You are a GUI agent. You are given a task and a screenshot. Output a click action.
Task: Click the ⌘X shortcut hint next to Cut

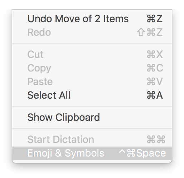(x=155, y=54)
